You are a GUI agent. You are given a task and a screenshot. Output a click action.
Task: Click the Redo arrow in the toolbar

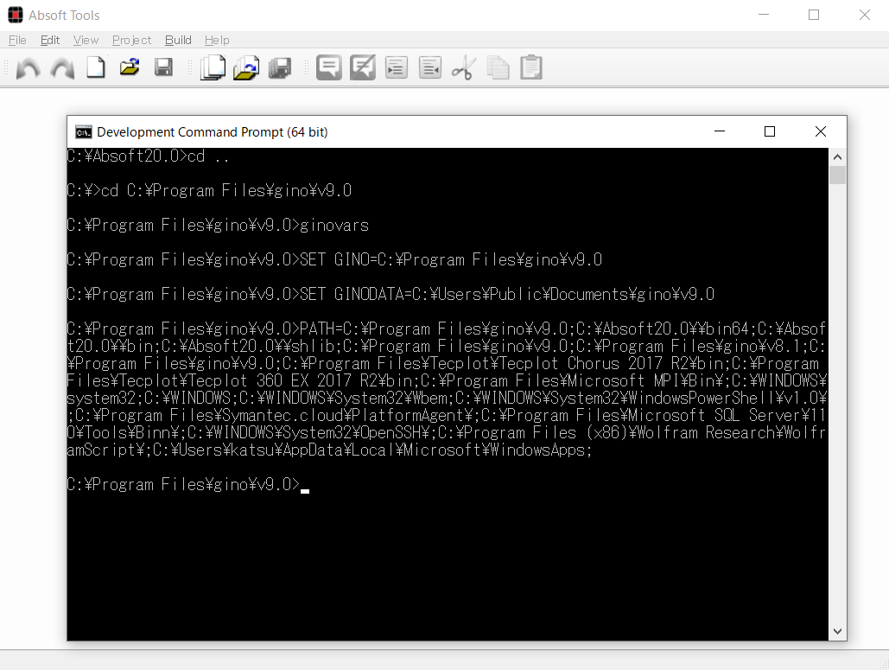pyautogui.click(x=62, y=68)
